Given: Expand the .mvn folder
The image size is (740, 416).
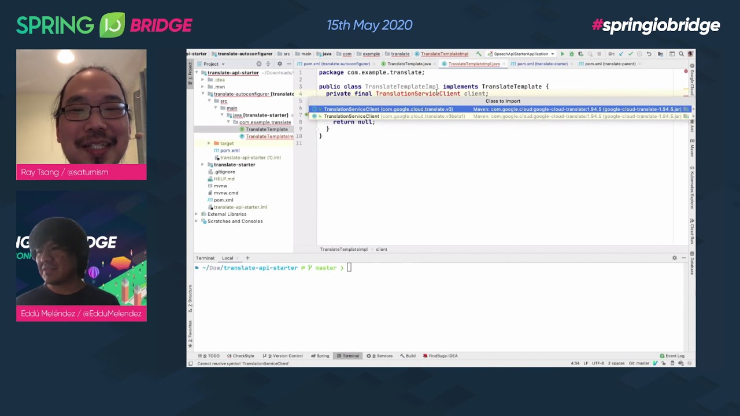Looking at the screenshot, I should (203, 87).
